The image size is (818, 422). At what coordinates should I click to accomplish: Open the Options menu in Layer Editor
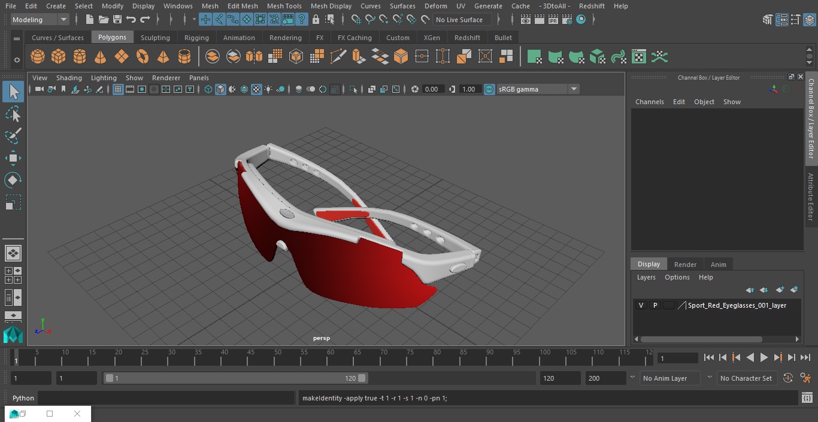677,277
